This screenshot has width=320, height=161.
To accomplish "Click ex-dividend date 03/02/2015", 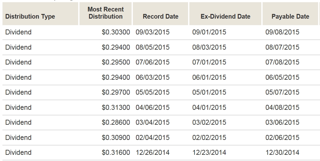I will (x=209, y=123).
